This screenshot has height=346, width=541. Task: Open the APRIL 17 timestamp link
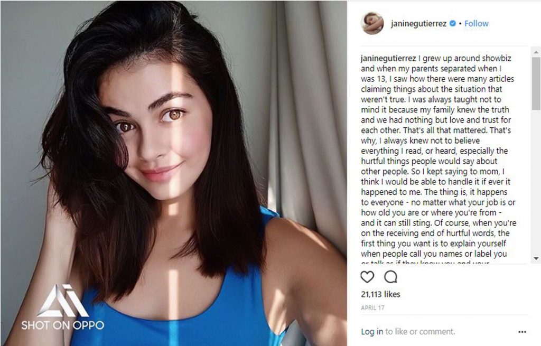click(x=372, y=308)
